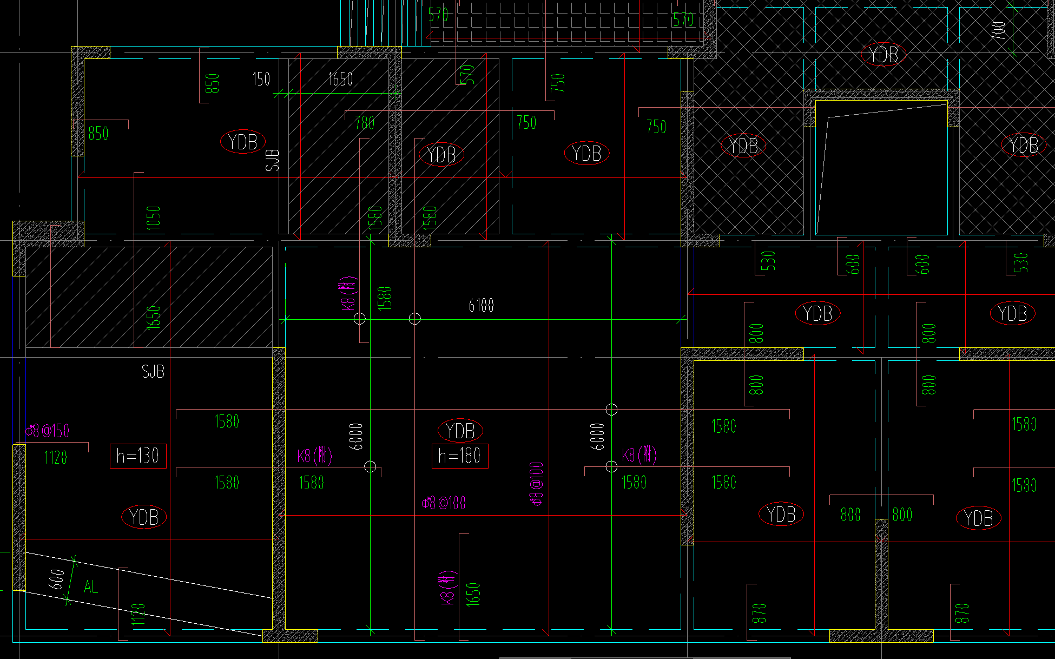
Task: Select the vertical SJB text near top
Action: (x=272, y=160)
